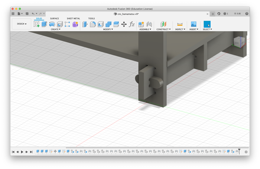Click the timeline end marker

[x=239, y=151]
